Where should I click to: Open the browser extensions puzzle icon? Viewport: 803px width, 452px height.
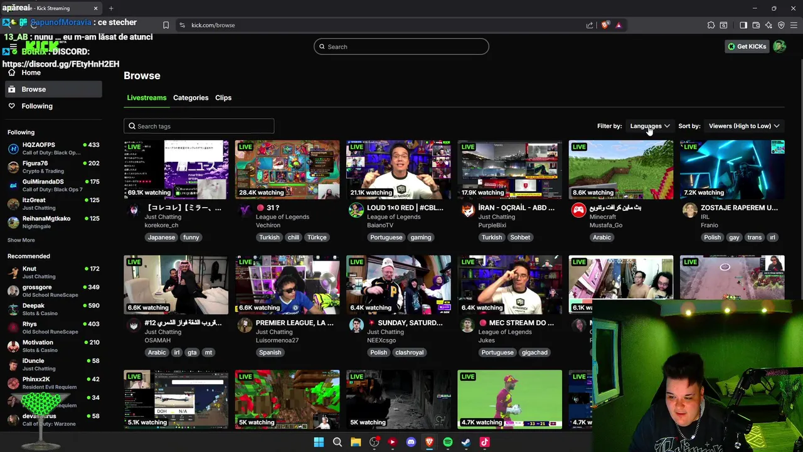711,25
